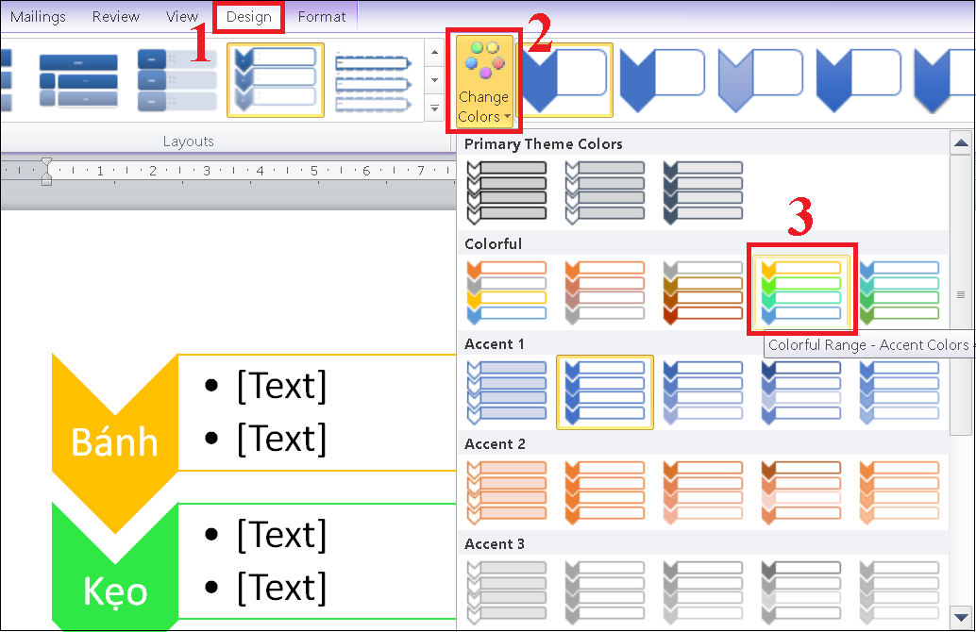
Task: Open the Mailings tab
Action: pos(38,17)
